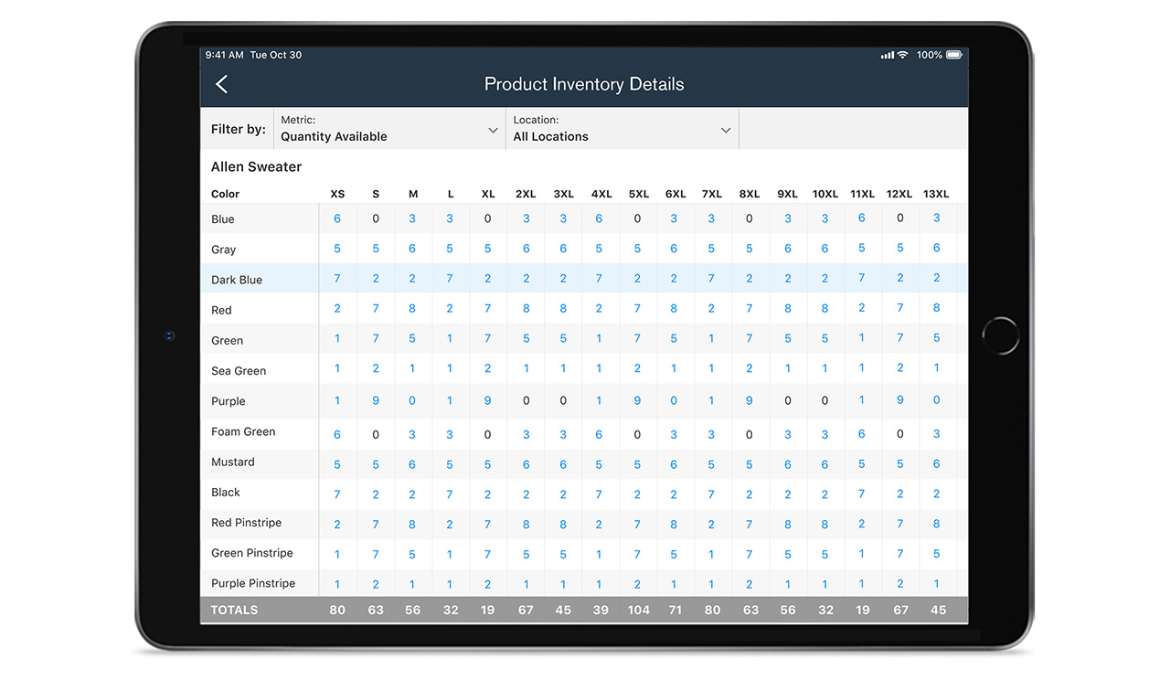Tap the 6XL column header
This screenshot has width=1170, height=680.
(x=675, y=194)
